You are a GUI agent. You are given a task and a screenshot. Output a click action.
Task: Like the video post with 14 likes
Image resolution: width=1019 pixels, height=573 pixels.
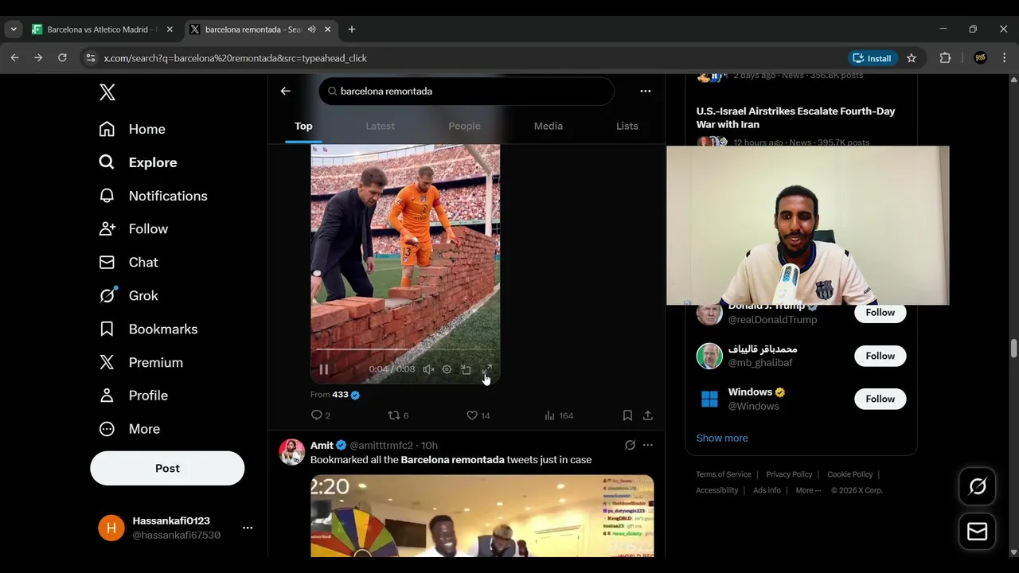478,415
